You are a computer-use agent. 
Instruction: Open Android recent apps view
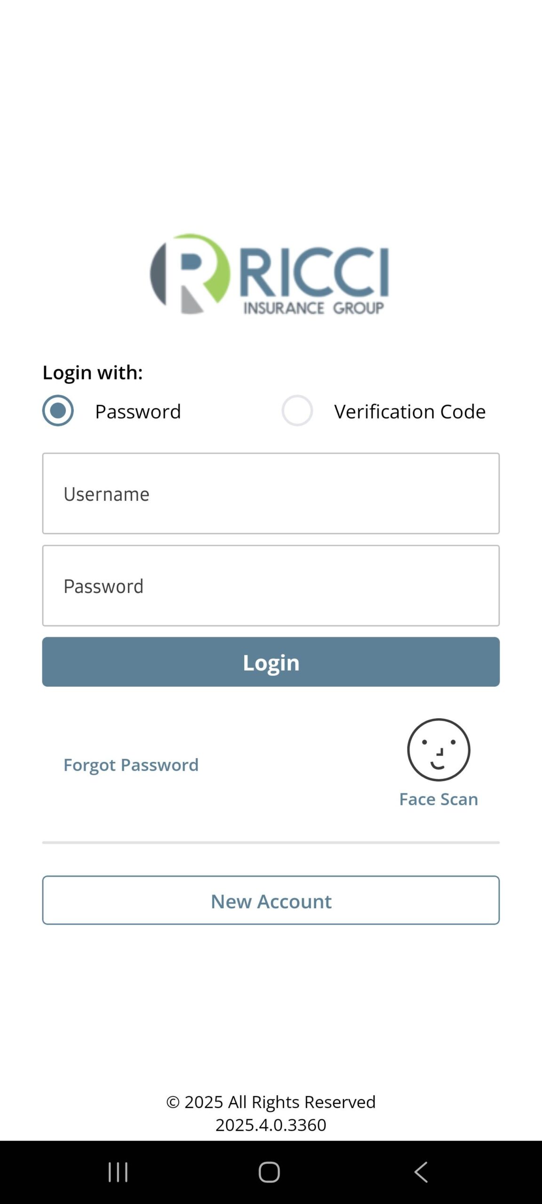(x=118, y=1172)
